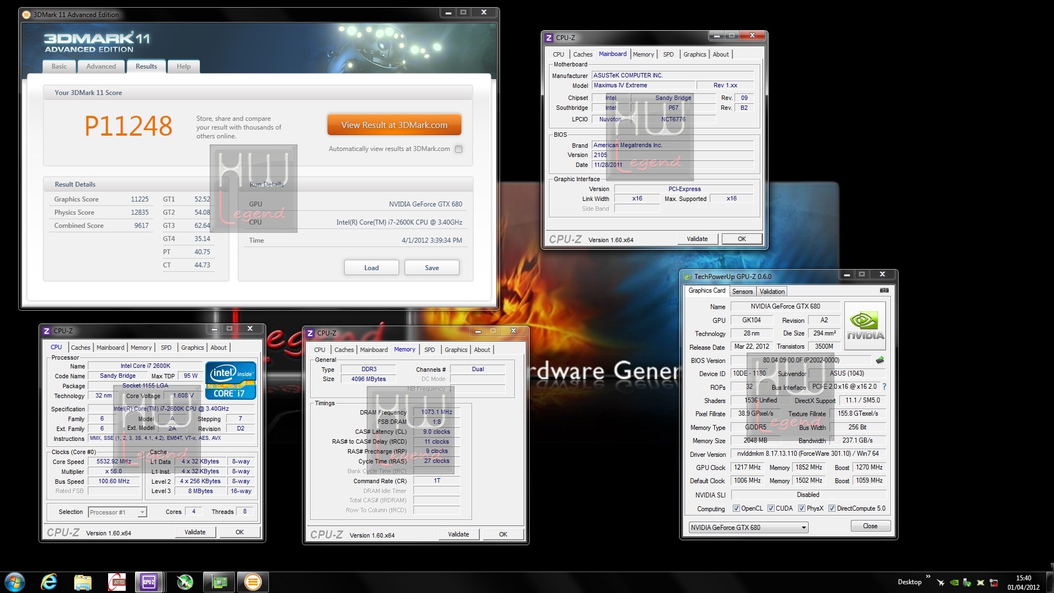
Task: Click the GPU Clock value 1217 MHz
Action: coord(747,467)
